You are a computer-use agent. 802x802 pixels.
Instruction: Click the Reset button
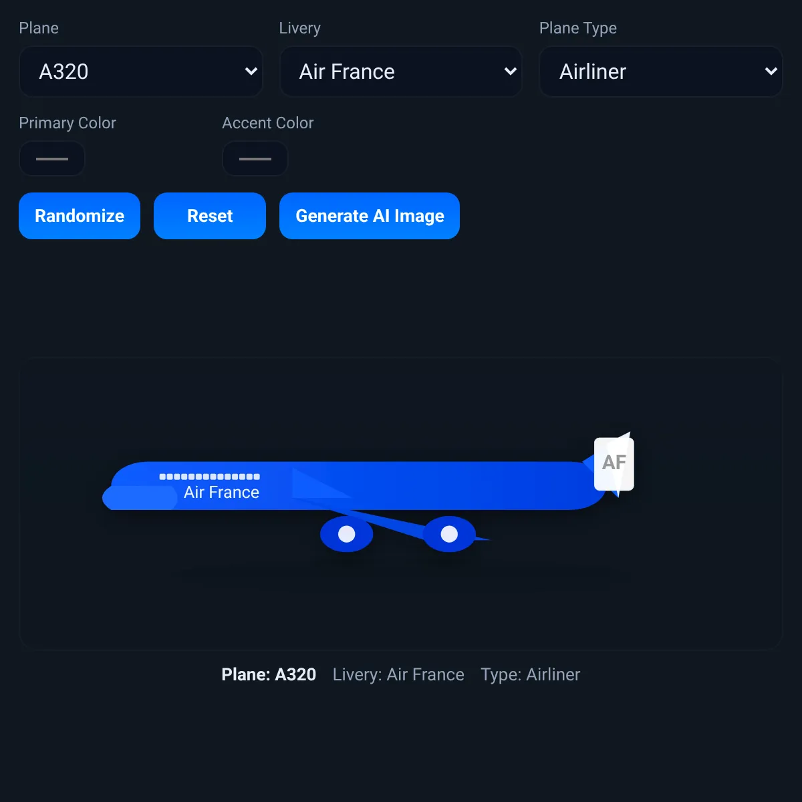coord(210,216)
